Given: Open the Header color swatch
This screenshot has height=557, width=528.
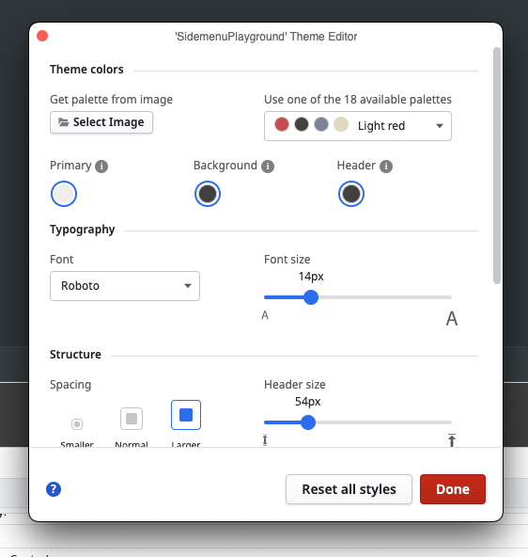Looking at the screenshot, I should tap(351, 194).
